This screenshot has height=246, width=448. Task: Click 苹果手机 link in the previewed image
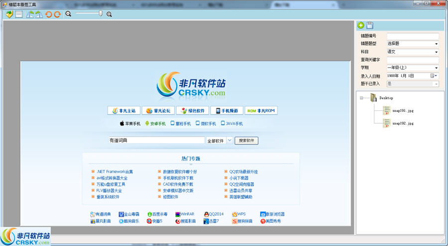(x=130, y=124)
